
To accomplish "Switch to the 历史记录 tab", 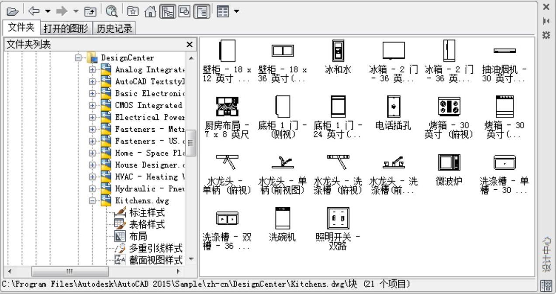I will coord(114,29).
